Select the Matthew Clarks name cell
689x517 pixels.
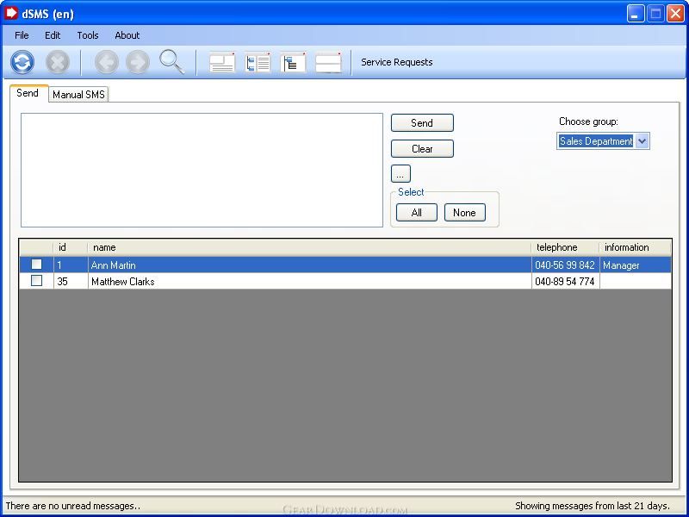point(310,282)
